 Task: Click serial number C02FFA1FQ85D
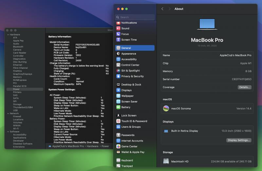pyautogui.click(x=242, y=79)
